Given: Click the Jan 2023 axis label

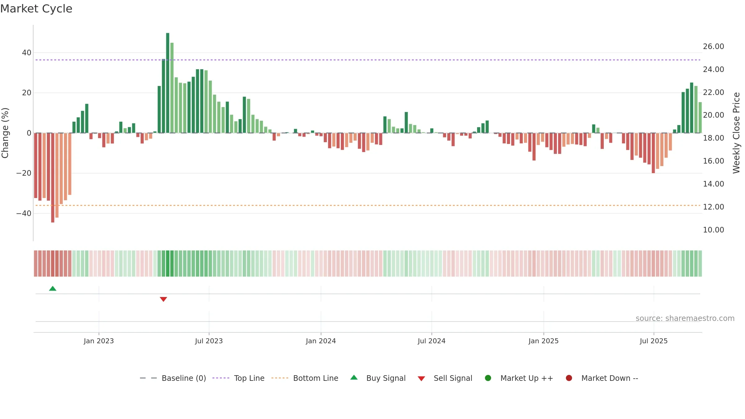Looking at the screenshot, I should click(99, 341).
